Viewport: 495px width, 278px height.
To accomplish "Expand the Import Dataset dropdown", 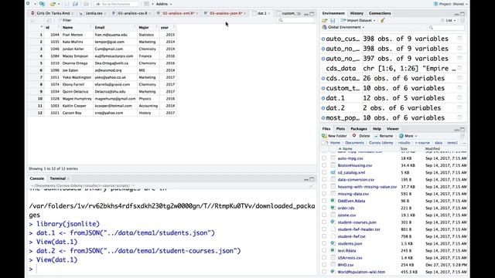I will click(358, 21).
